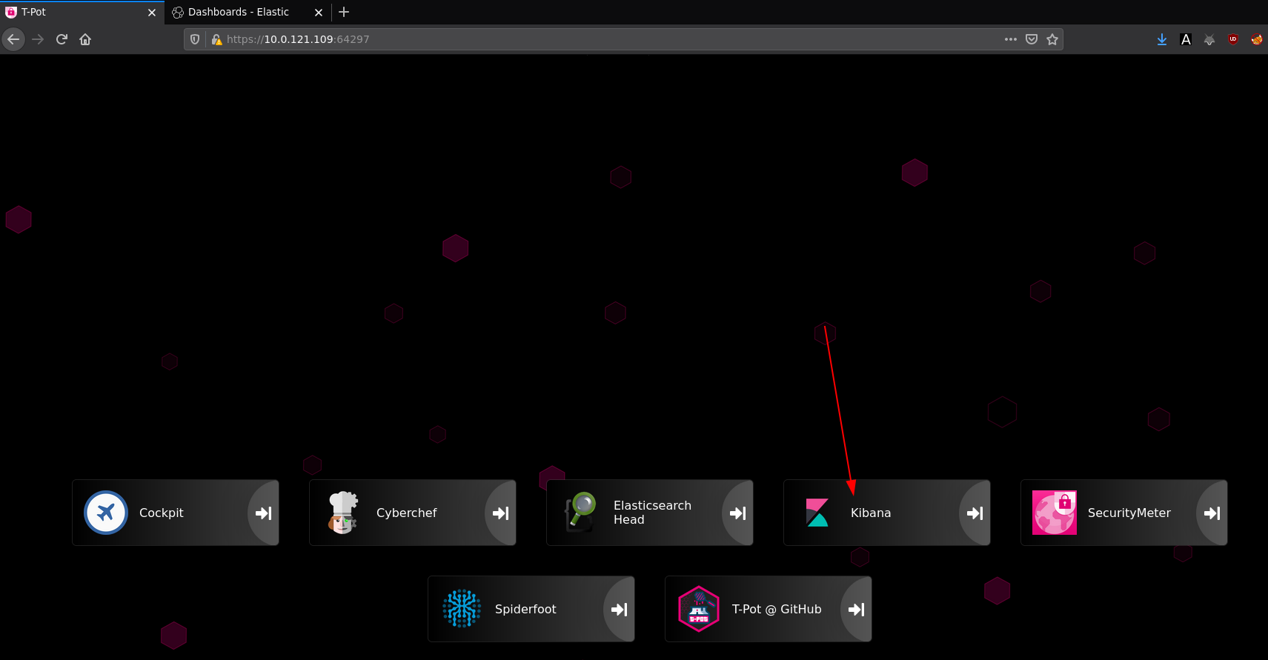Bookmark this page with the star

(1052, 39)
